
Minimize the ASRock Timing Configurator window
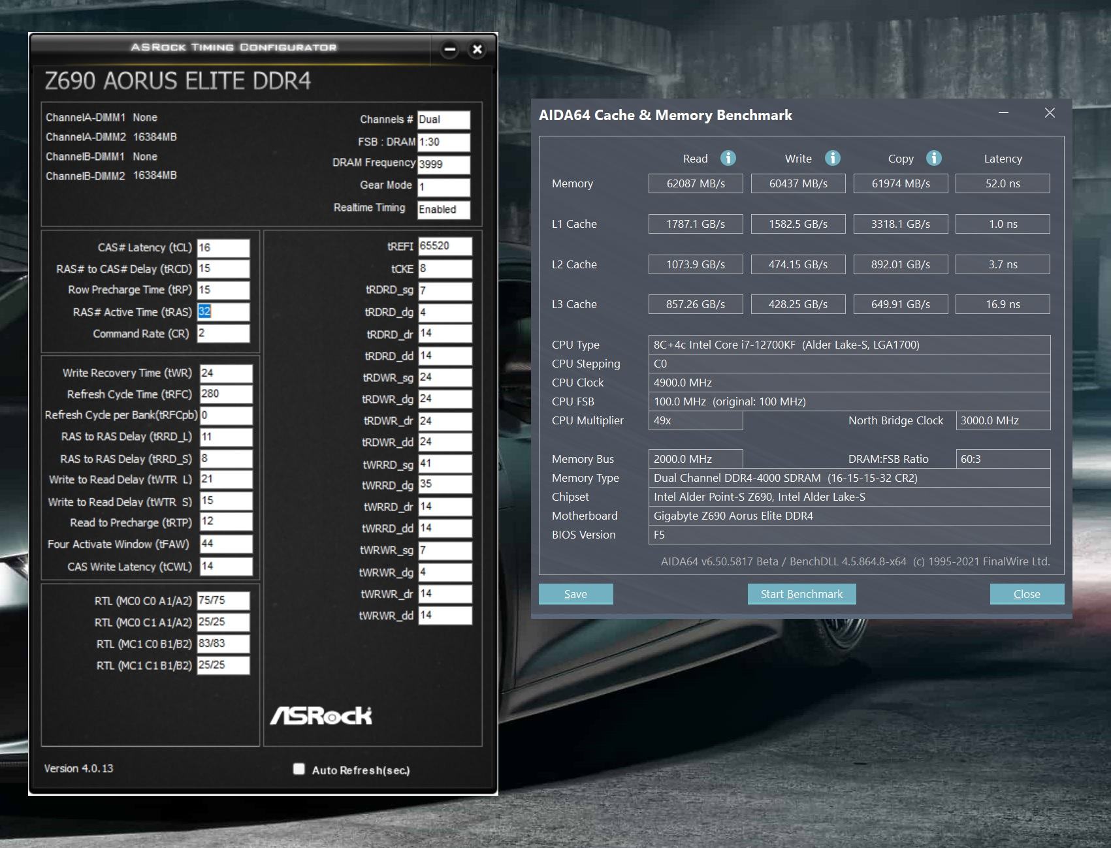point(449,49)
